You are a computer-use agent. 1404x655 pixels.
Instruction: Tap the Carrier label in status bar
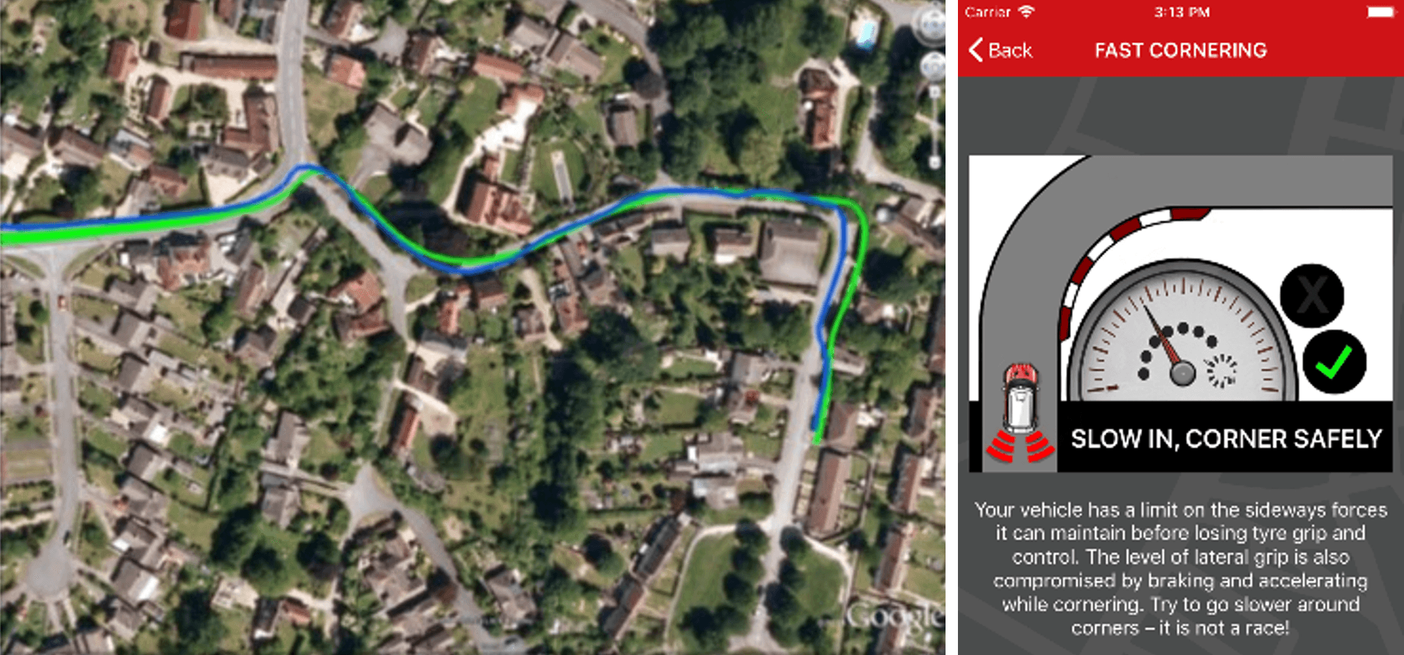[x=987, y=12]
